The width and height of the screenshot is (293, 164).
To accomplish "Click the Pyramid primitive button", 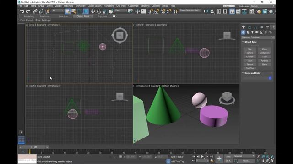I will tap(265, 61).
